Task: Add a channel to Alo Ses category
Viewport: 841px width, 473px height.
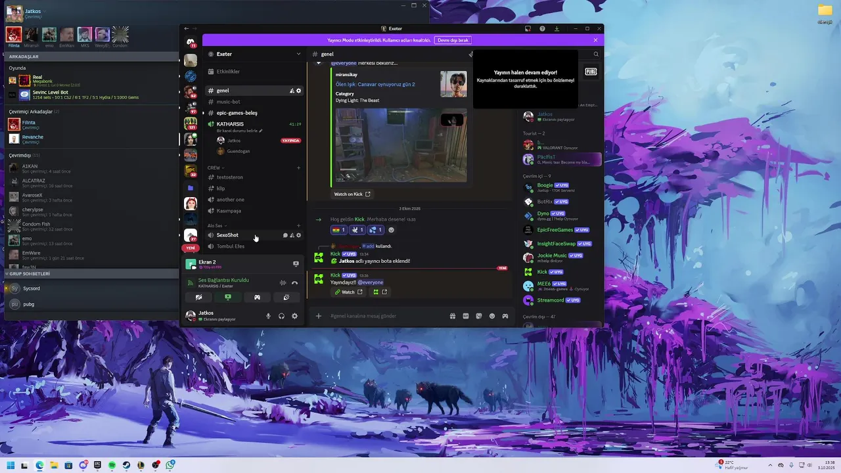Action: 298,225
